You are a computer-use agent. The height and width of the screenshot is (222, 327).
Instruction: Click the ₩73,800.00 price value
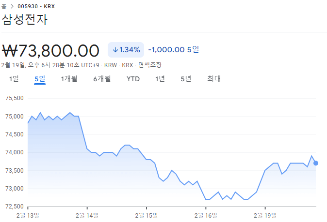click(50, 50)
